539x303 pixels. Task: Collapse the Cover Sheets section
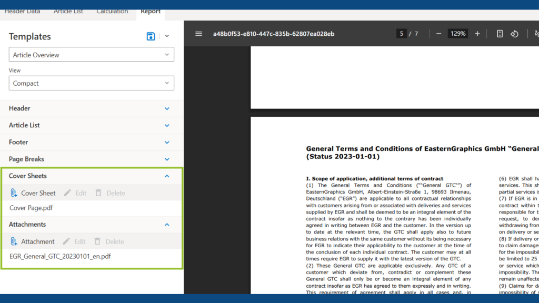[167, 176]
